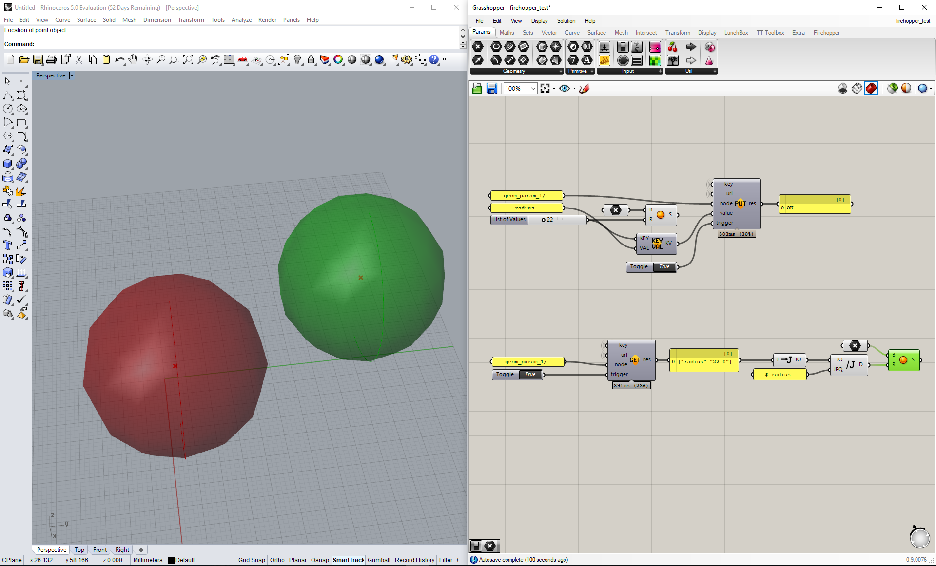Viewport: 936px width, 566px height.
Task: Click the Zoom Extents icon in Rhino toolbar
Action: click(188, 60)
